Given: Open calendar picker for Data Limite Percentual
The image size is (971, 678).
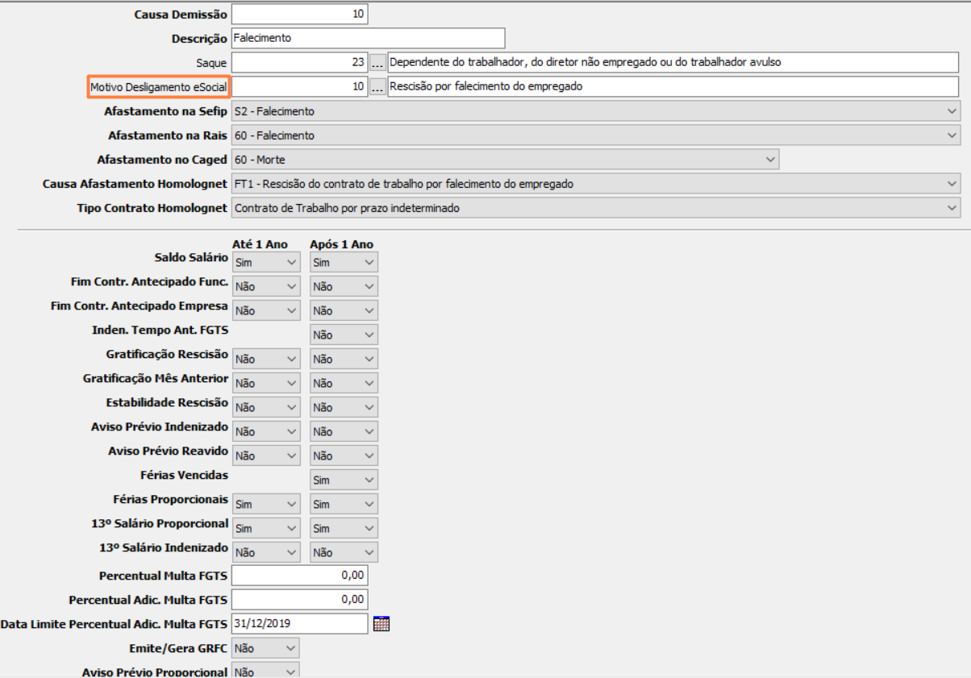Looking at the screenshot, I should (x=381, y=623).
